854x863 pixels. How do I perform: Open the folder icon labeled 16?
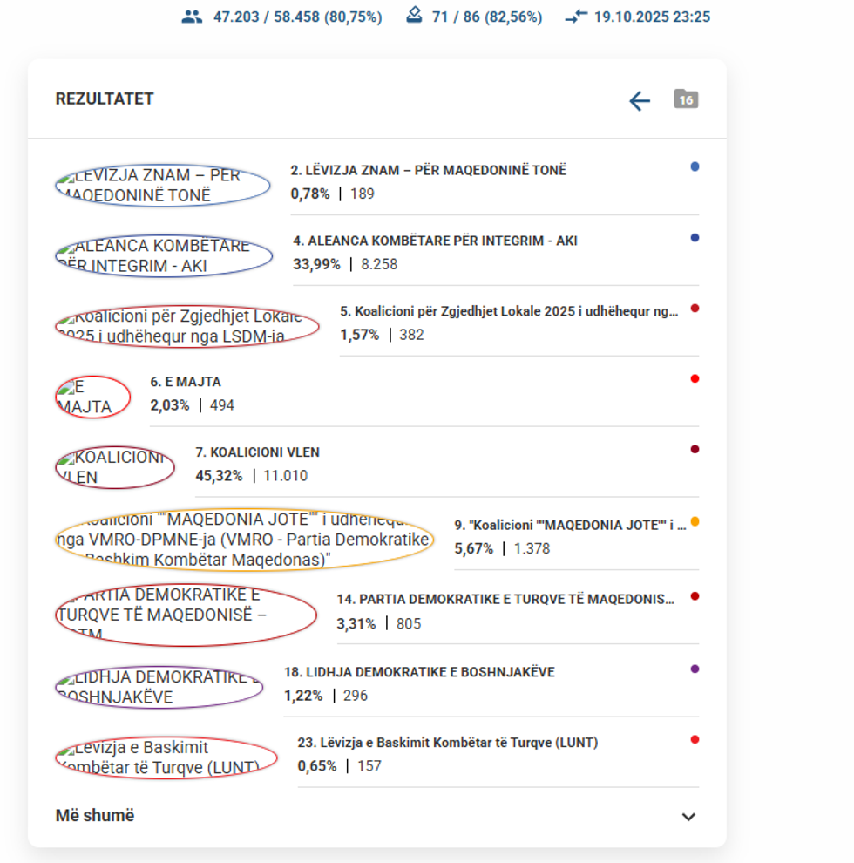coord(686,99)
